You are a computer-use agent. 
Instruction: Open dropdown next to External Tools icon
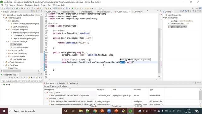[x=25, y=8]
